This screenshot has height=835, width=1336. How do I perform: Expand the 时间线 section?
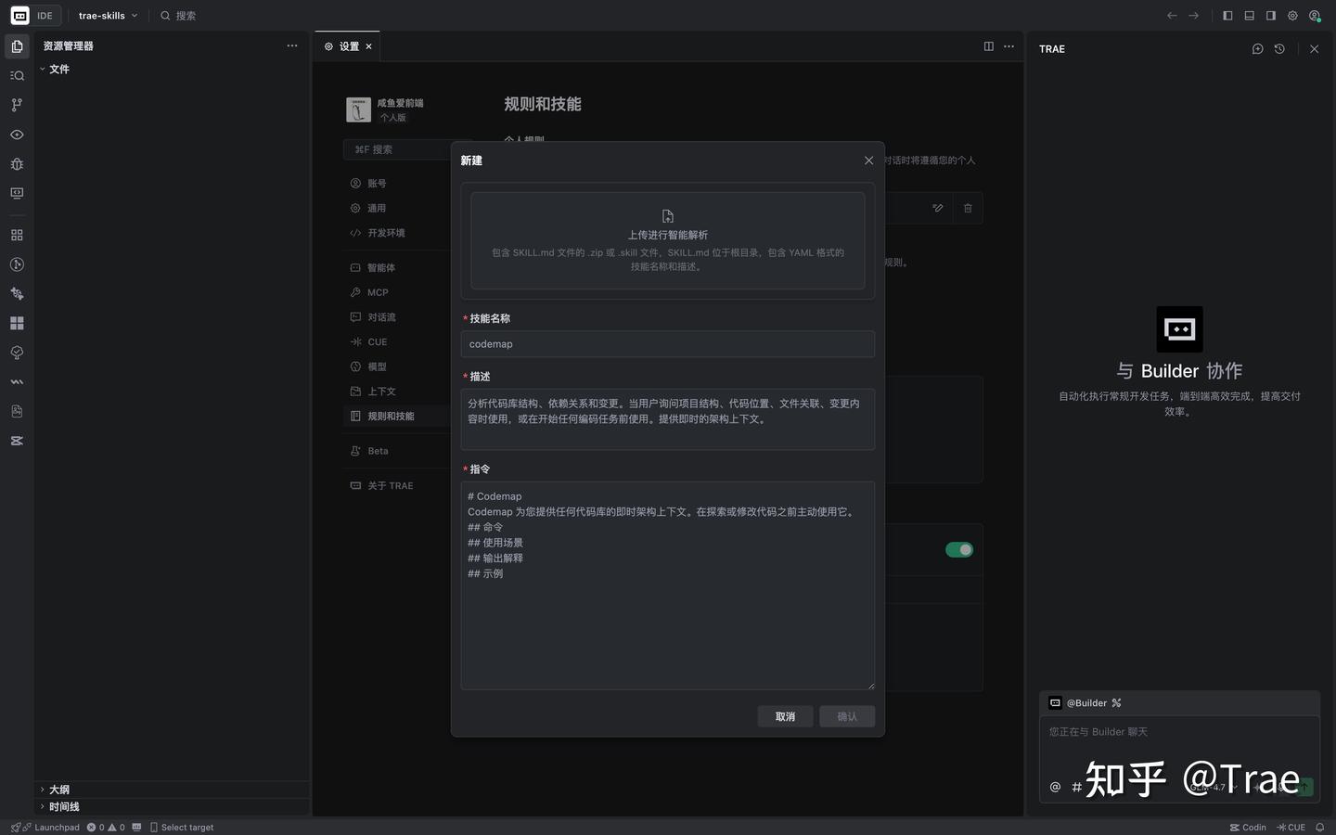pos(58,807)
